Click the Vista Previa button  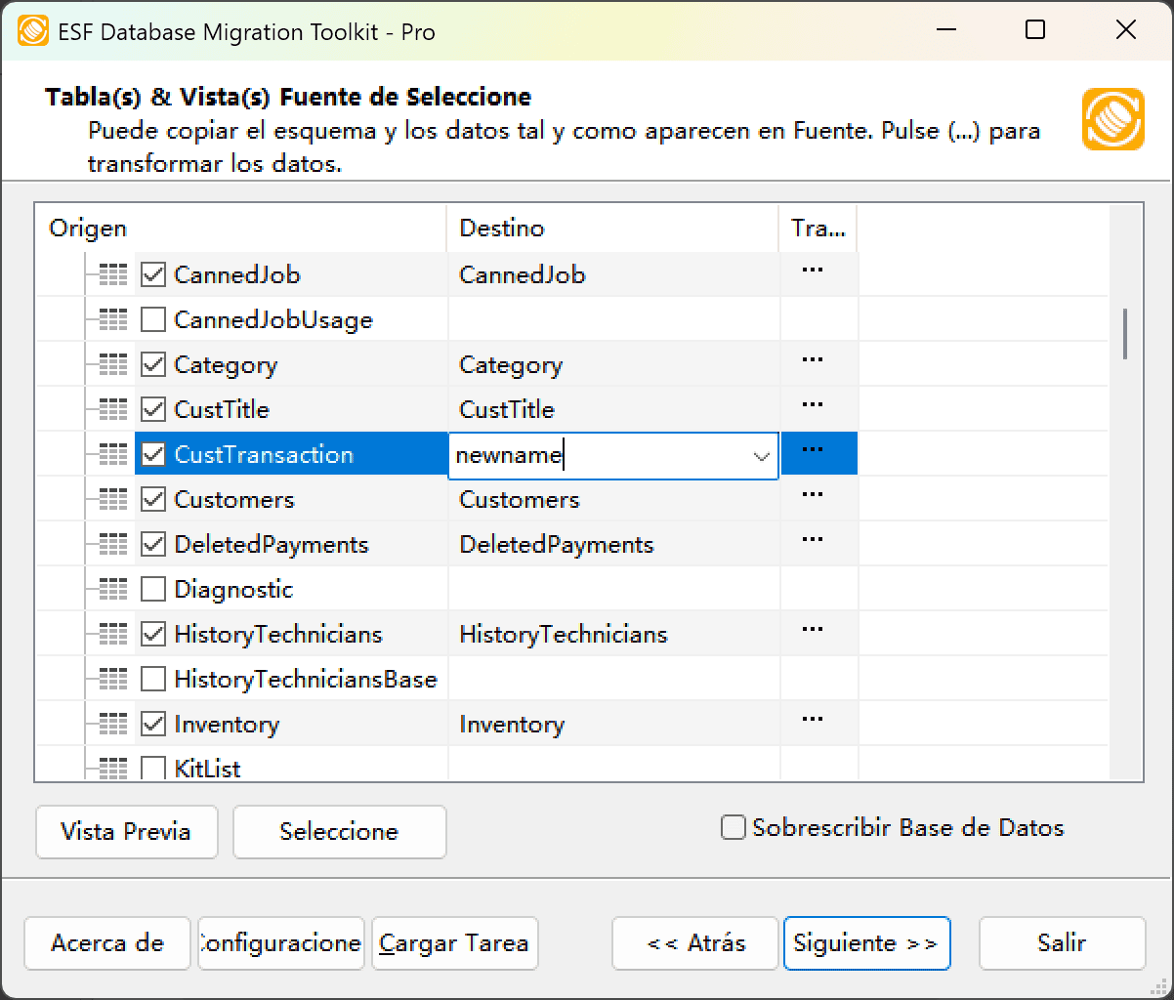click(126, 832)
